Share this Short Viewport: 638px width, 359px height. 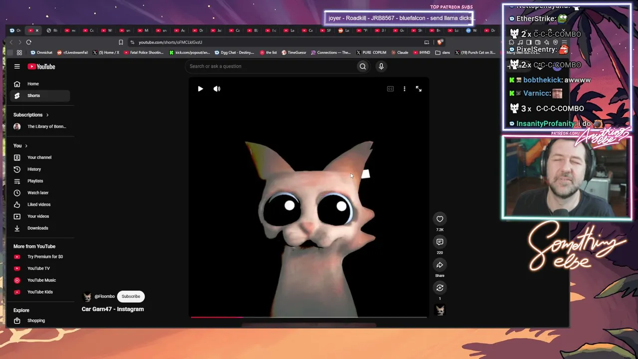(x=440, y=265)
